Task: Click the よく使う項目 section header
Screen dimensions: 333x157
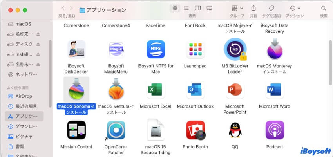Action: [x=18, y=88]
